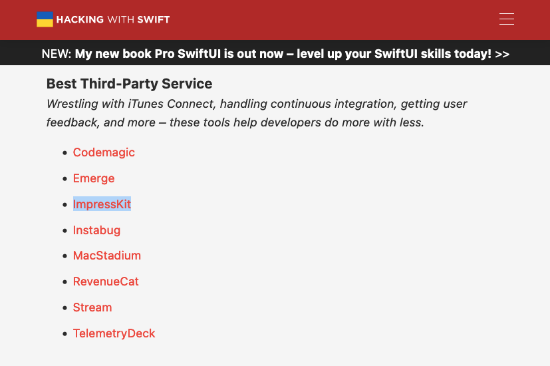Screen dimensions: 550x366
Task: Click the Ukrainian flag logo icon
Action: (45, 19)
